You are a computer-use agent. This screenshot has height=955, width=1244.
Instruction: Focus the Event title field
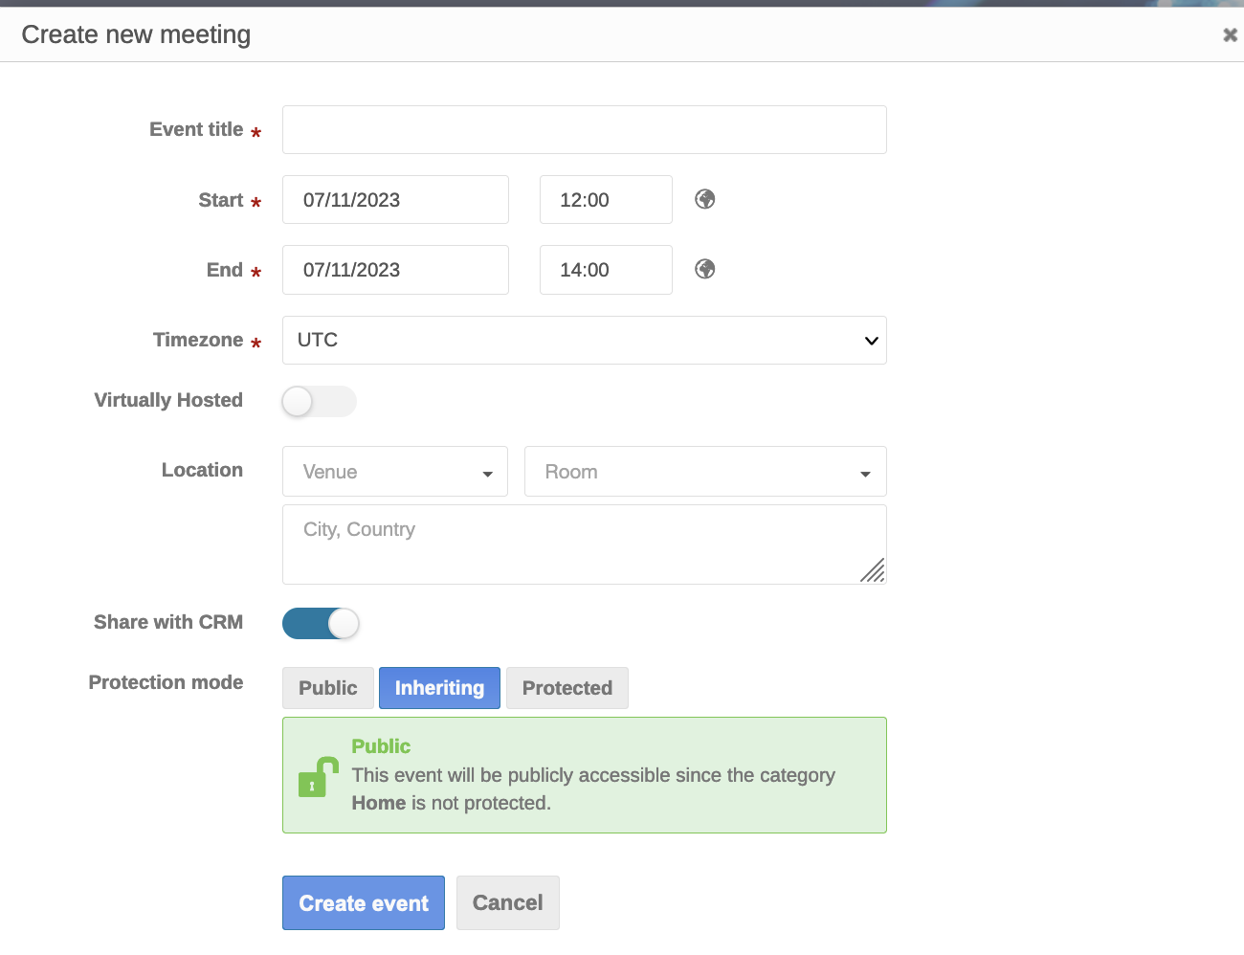click(584, 130)
